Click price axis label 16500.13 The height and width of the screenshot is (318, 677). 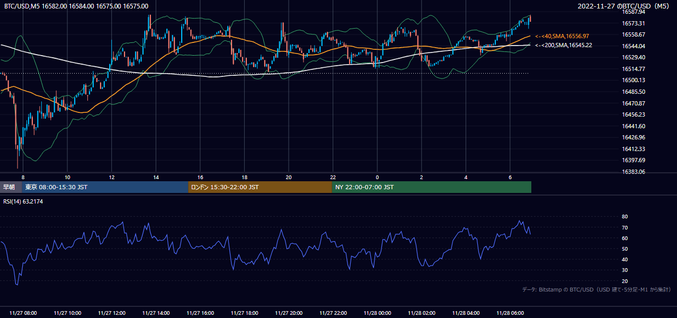[633, 80]
